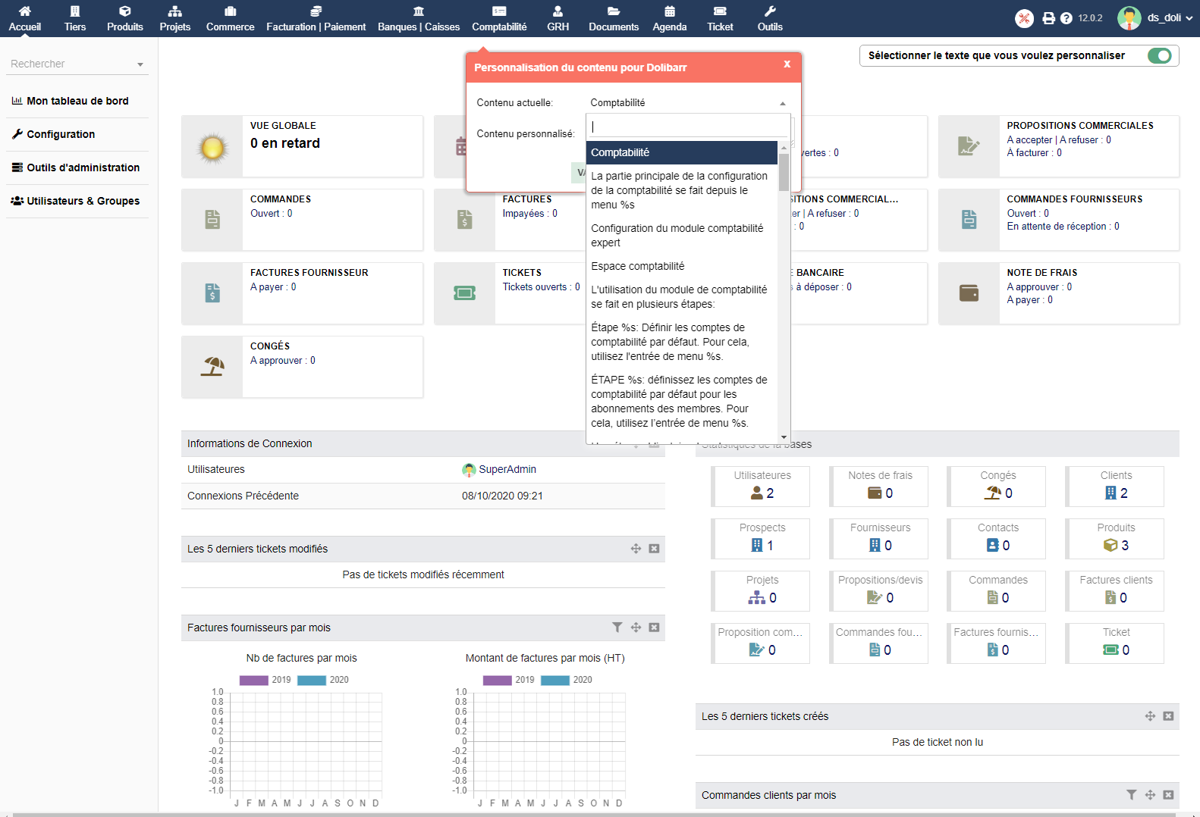Open the SuperAdmin user link
The image size is (1200, 817).
pyautogui.click(x=507, y=469)
